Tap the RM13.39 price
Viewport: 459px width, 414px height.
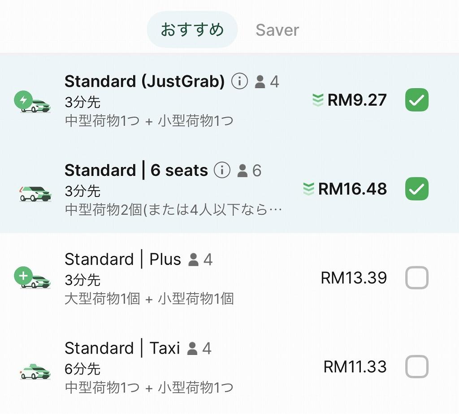coord(354,278)
